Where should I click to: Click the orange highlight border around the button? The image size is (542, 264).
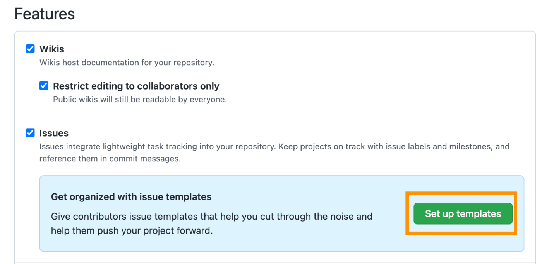click(461, 193)
